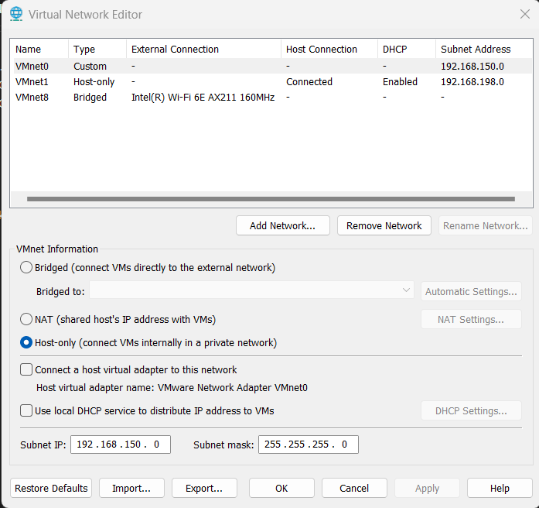Viewport: 539px width, 508px height.
Task: Open the Import dialog
Action: tap(137, 489)
